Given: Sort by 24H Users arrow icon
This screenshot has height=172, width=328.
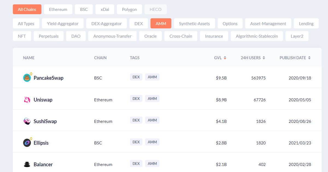Looking at the screenshot, I should point(264,58).
